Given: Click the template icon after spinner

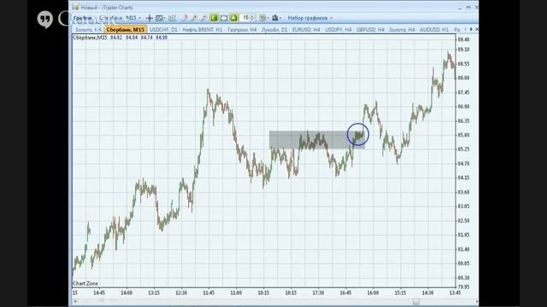Looking at the screenshot, I should 262,18.
